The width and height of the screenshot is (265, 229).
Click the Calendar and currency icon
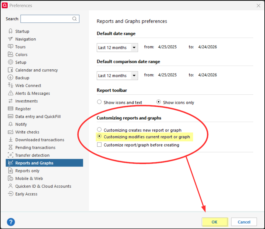point(11,70)
